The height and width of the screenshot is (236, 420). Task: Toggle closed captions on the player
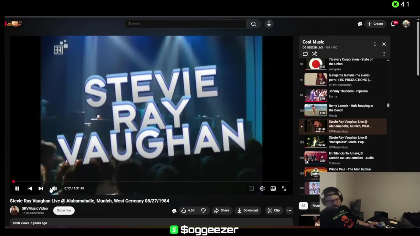coord(251,188)
